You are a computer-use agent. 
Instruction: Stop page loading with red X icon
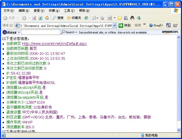point(34,18)
